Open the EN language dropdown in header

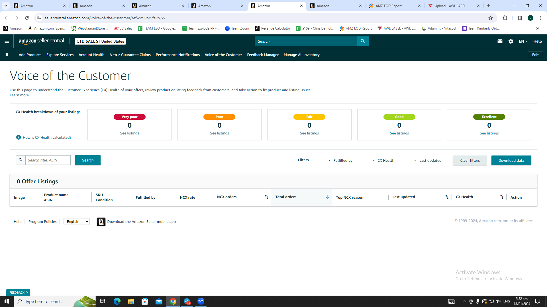pos(523,41)
